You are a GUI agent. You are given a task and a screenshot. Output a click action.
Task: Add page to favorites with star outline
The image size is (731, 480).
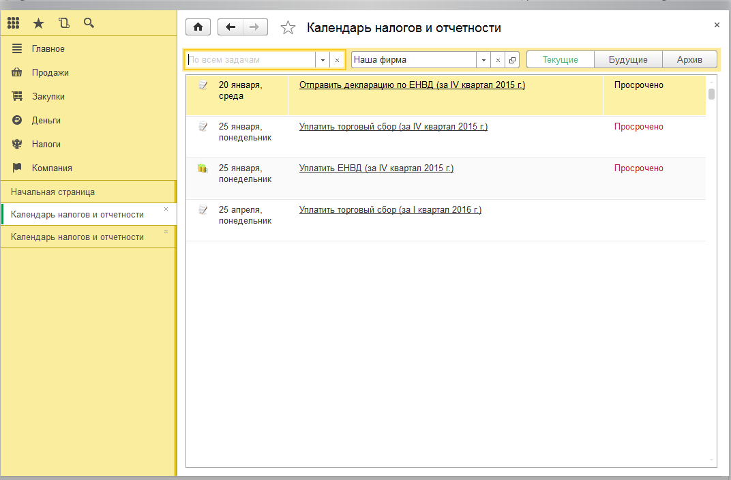[288, 28]
